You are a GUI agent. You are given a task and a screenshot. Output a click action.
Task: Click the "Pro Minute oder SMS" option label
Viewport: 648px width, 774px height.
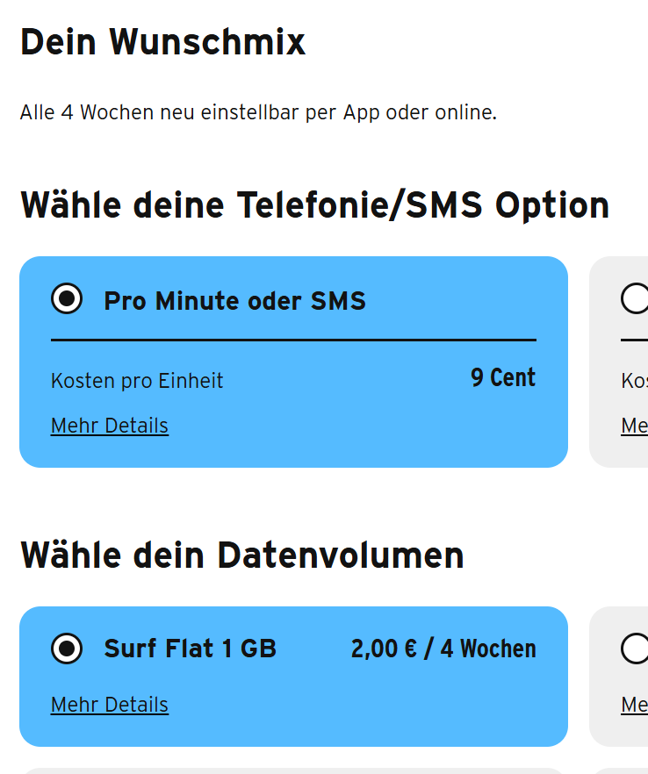234,301
